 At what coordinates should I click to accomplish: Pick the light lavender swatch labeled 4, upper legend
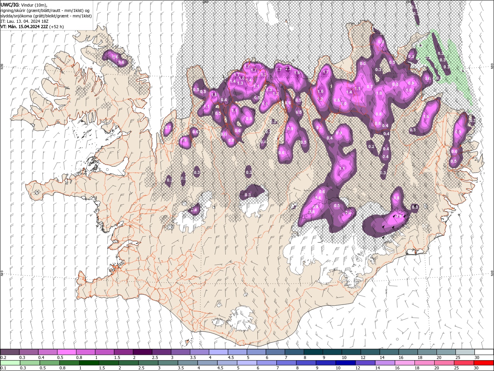[218, 352]
